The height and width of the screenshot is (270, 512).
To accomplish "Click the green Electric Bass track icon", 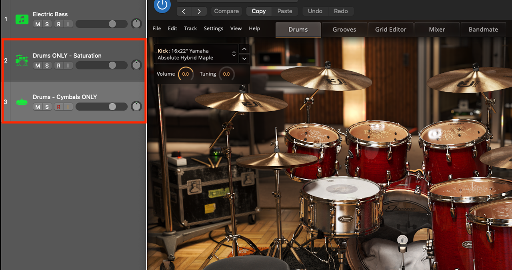I will 22,19.
